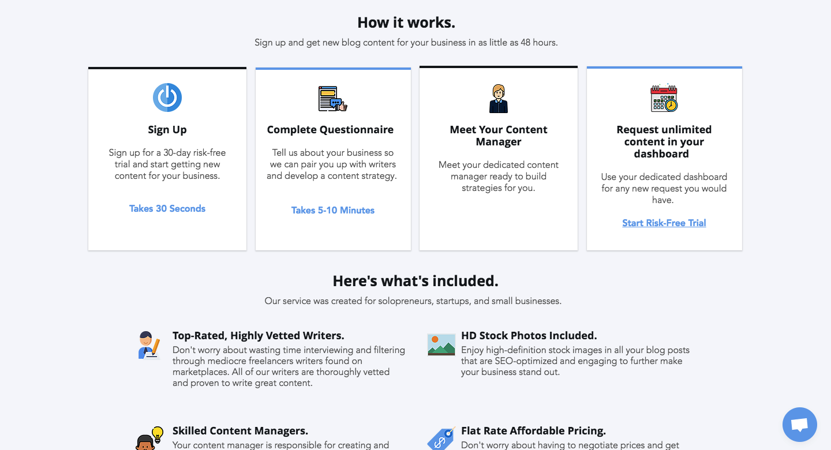Click the Skilled Content Managers heading

point(240,431)
